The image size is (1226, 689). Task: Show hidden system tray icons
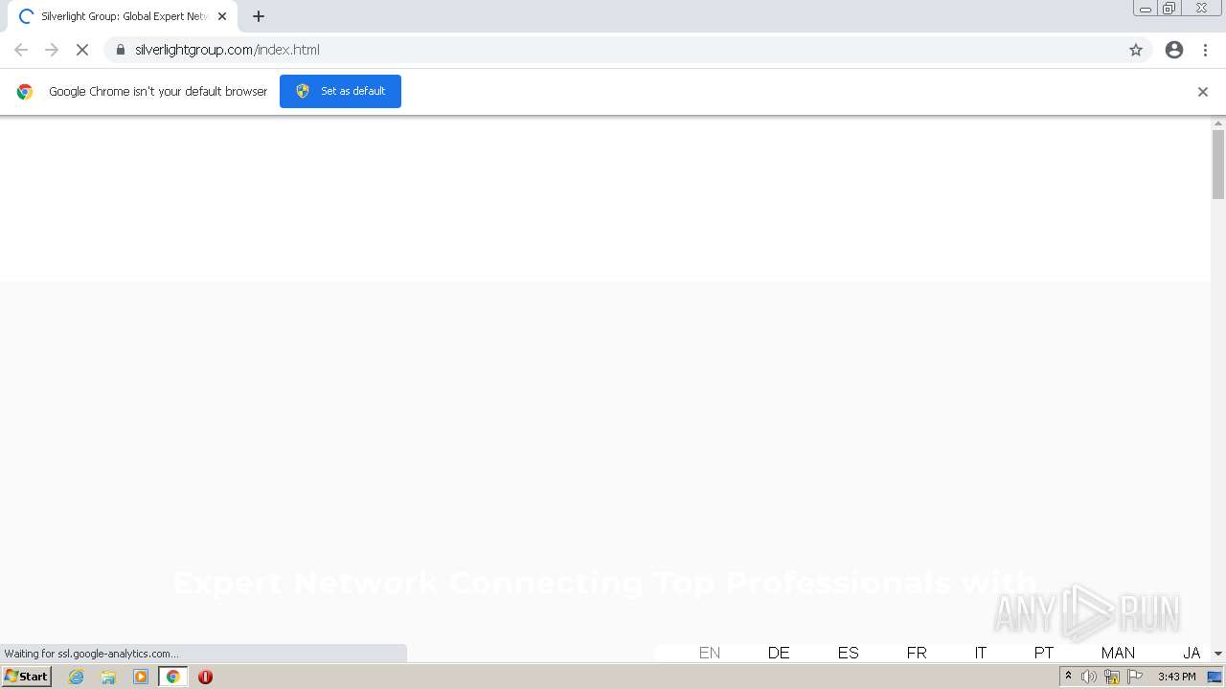1068,677
